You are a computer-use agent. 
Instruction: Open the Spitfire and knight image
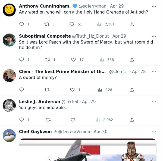pyautogui.click(x=87, y=150)
